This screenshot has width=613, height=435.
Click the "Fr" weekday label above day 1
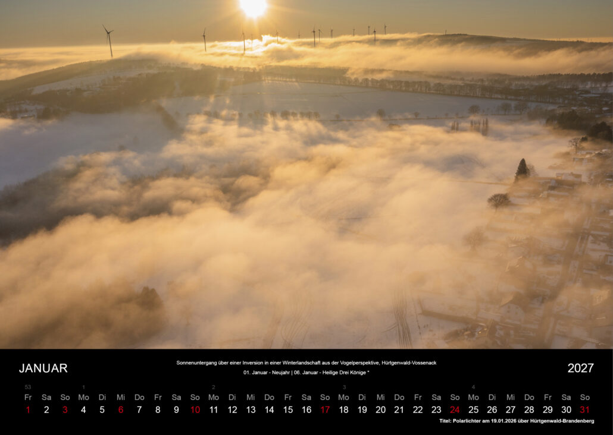coord(28,397)
